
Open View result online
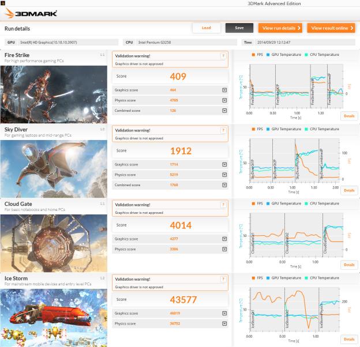pos(331,28)
